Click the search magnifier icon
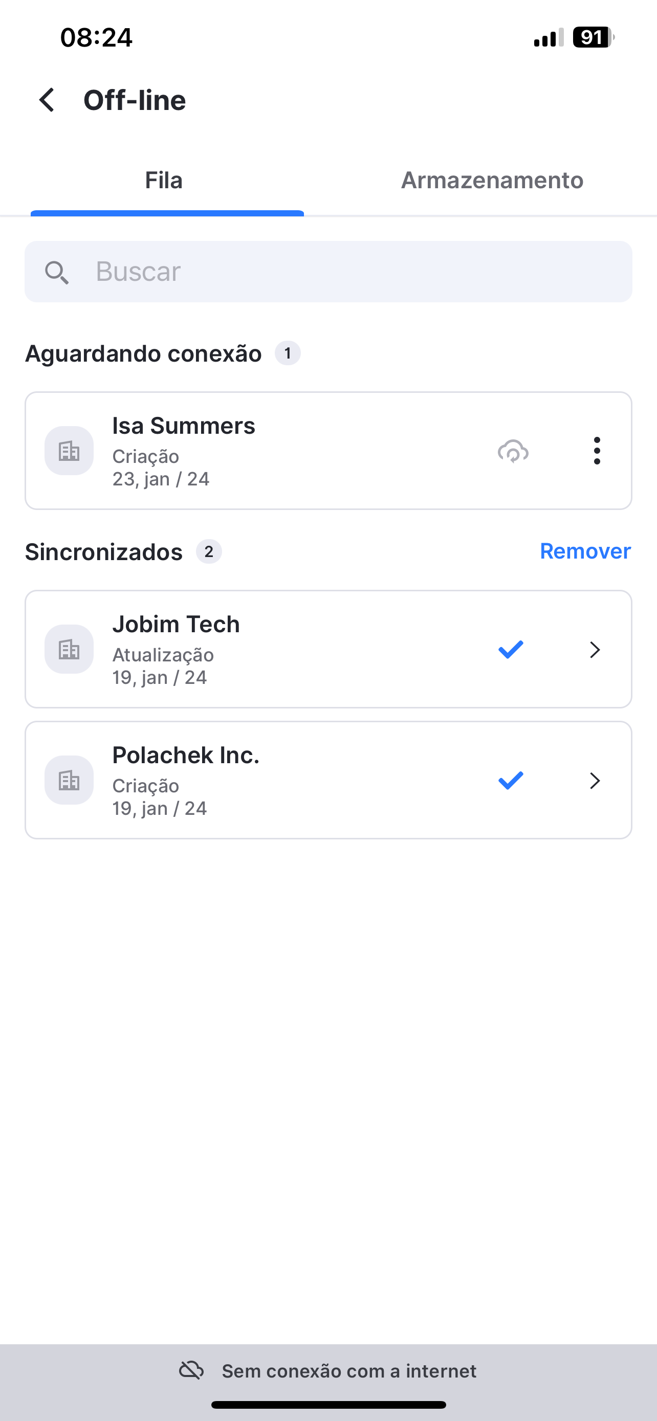Viewport: 657px width, 1421px height. 57,273
